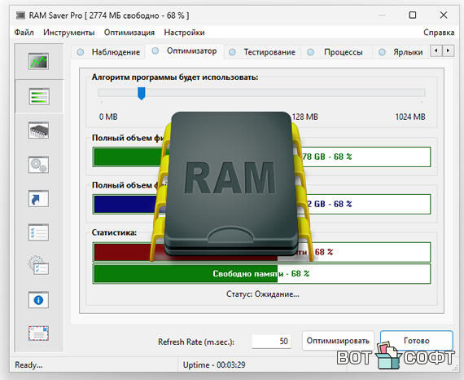Viewport: 464px width, 380px height.
Task: Click the '0 MB' slider label
Action: [x=108, y=117]
